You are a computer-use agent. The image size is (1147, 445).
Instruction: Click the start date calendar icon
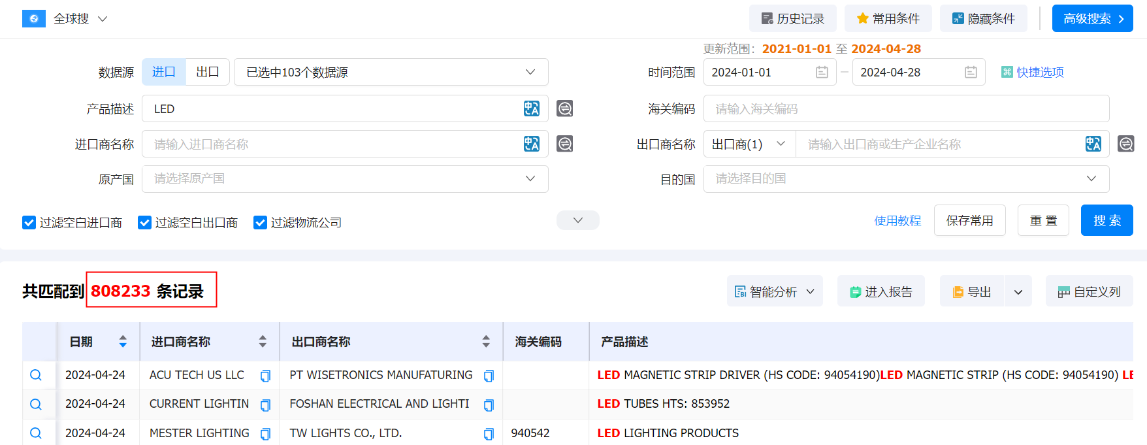pos(822,73)
